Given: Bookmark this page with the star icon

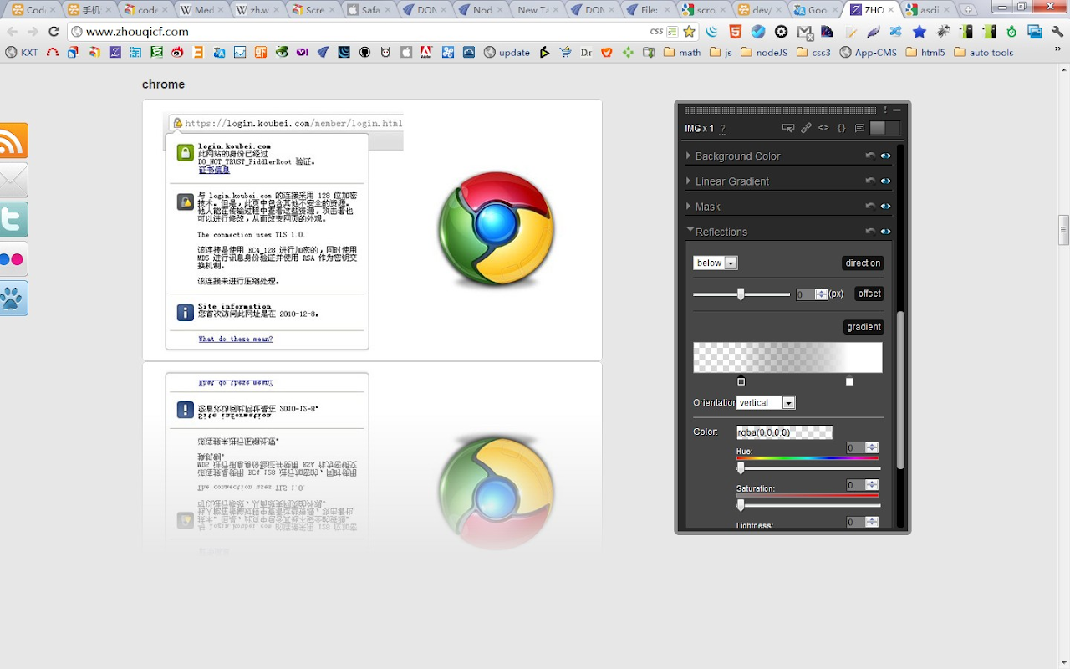Looking at the screenshot, I should (x=689, y=32).
